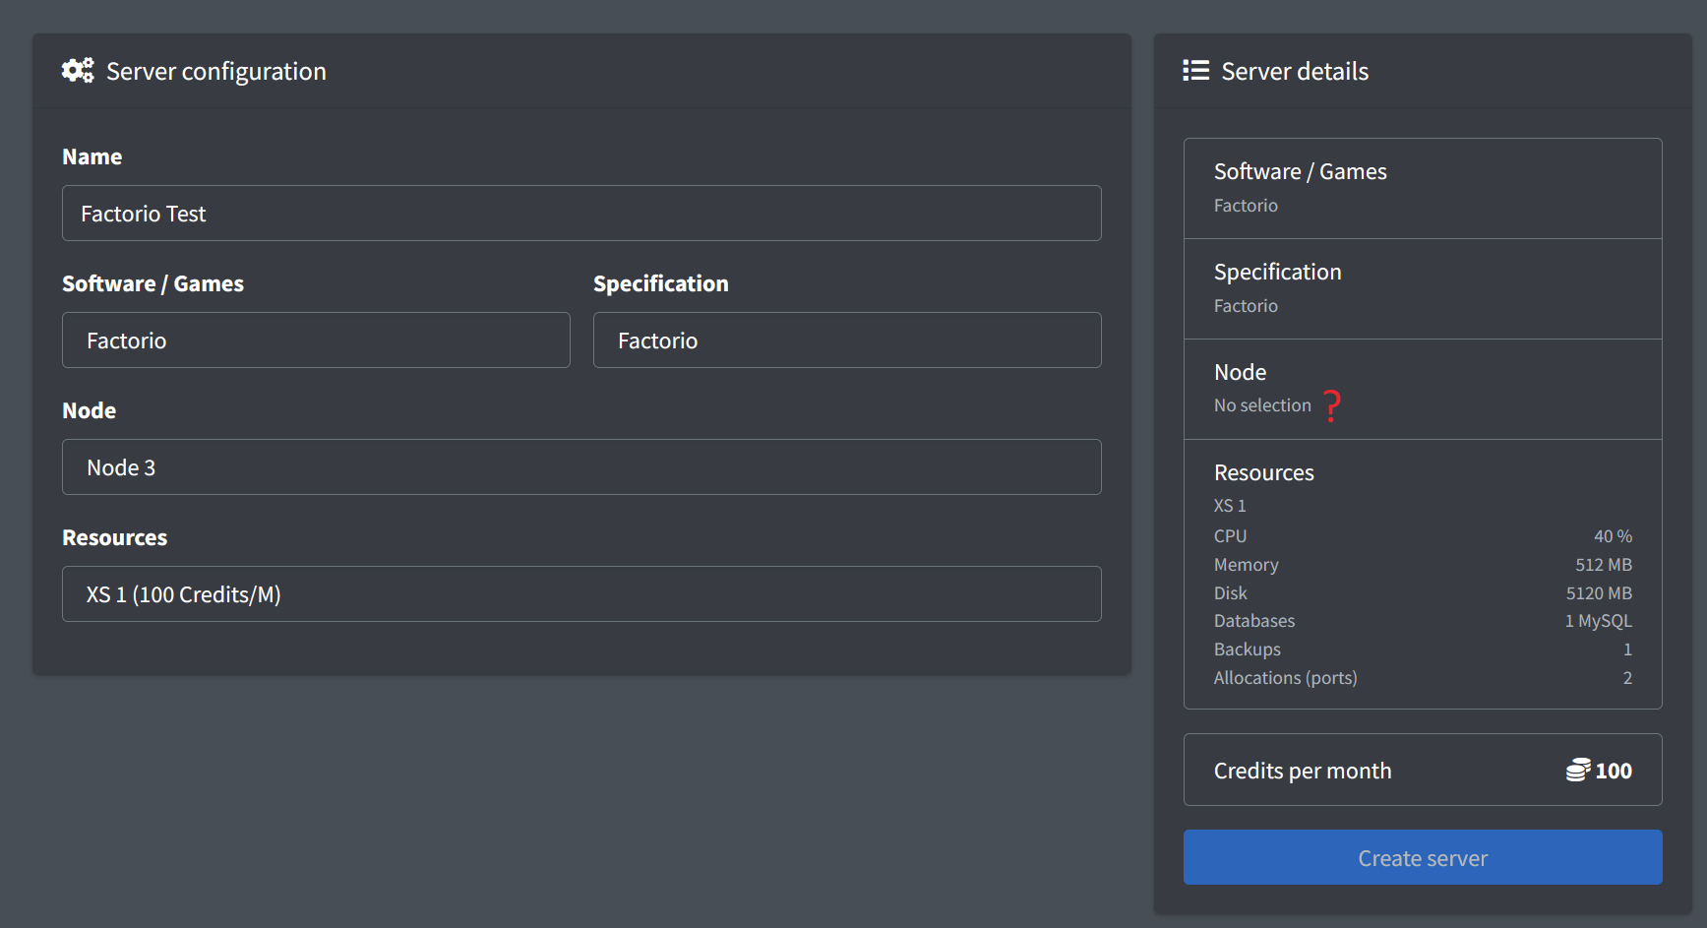Open the Software / Games dropdown
The image size is (1707, 928).
click(x=316, y=340)
